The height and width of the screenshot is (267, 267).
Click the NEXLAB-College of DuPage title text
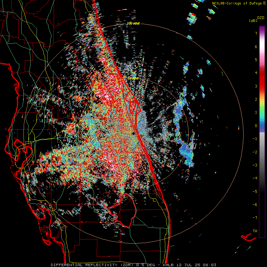tap(238, 3)
